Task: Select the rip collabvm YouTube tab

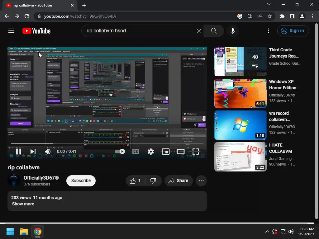Action: (40, 5)
